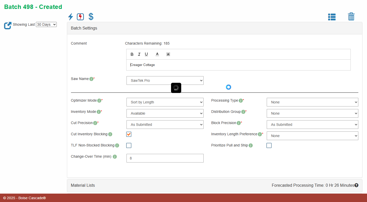Click info icon next to Inventory Length Preference
This screenshot has height=202, width=367.
[260, 134]
